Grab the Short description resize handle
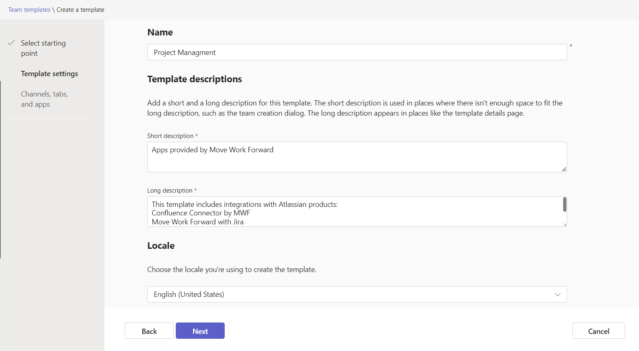The height and width of the screenshot is (351, 639). pyautogui.click(x=564, y=169)
